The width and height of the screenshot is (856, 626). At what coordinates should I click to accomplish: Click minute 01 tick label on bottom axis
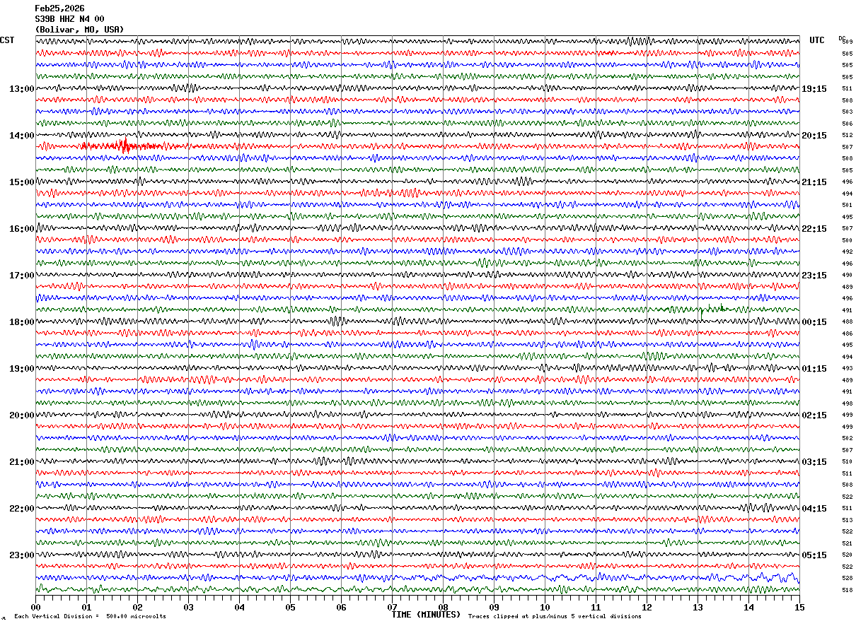tap(86, 607)
